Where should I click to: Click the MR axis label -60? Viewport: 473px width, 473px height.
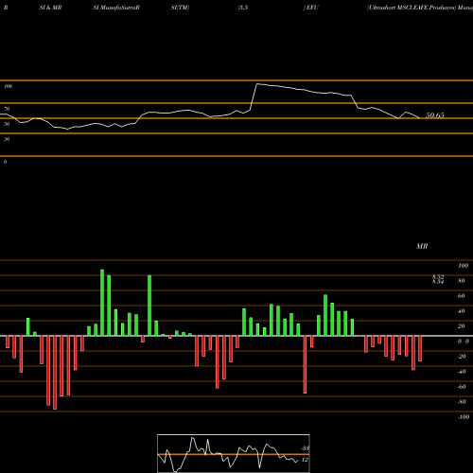click(462, 387)
